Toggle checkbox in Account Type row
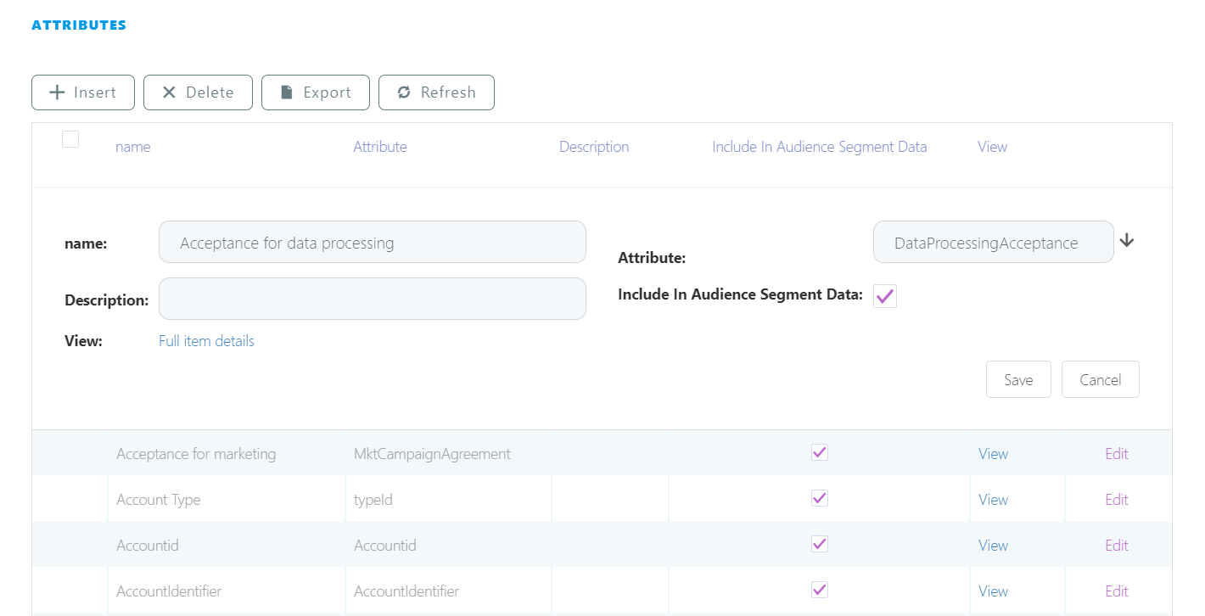Image resolution: width=1205 pixels, height=616 pixels. (819, 498)
